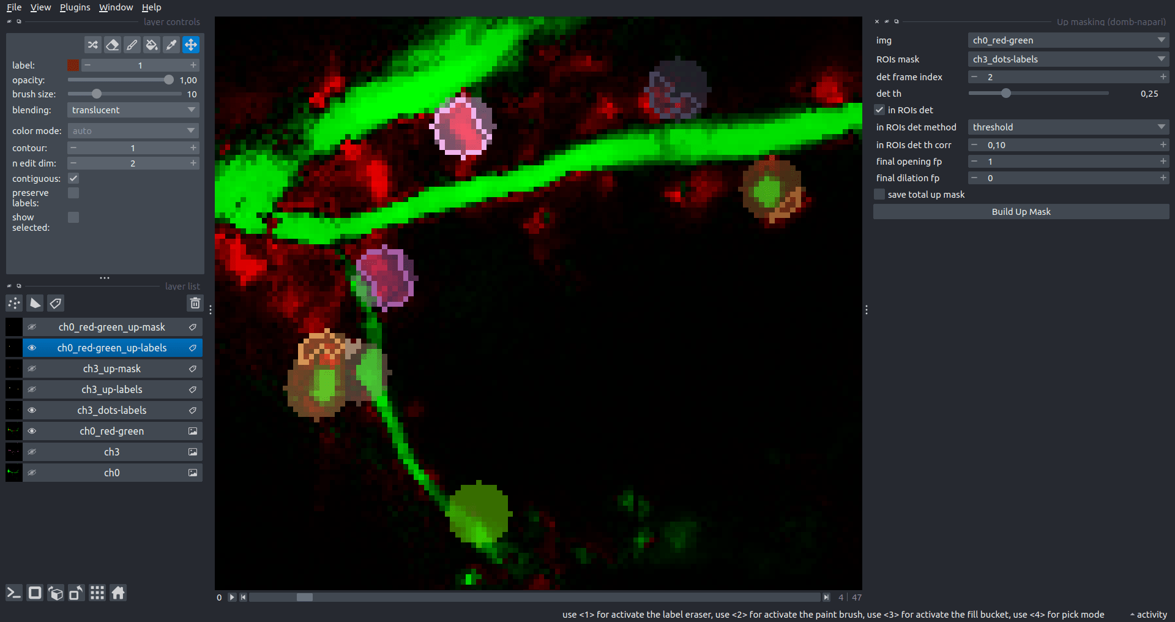Open the Window menu

[x=116, y=7]
